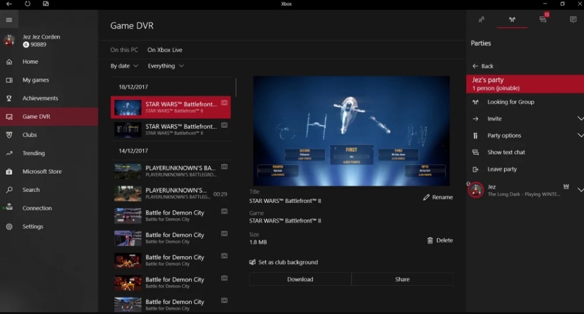Open the large Battlefront screenshot preview
584x314 pixels.
[351, 131]
